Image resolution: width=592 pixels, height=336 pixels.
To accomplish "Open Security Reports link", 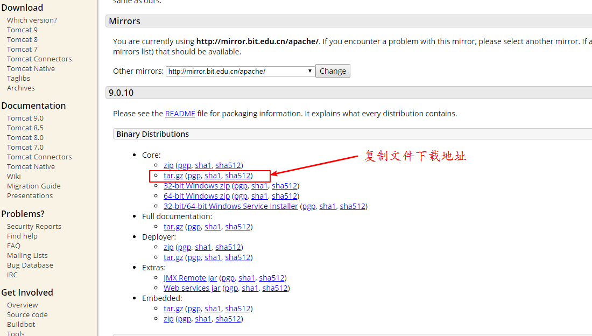I will pos(34,226).
